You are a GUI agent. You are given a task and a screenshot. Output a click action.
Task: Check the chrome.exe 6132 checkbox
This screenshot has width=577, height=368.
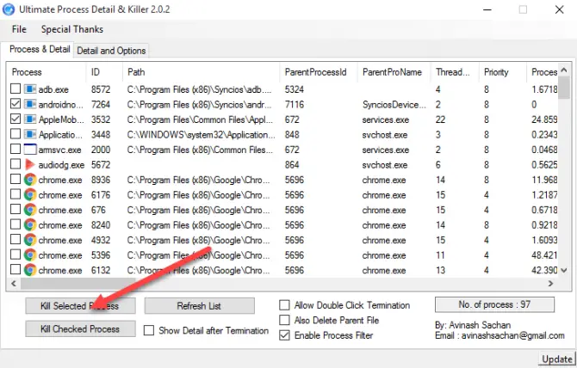pos(16,269)
